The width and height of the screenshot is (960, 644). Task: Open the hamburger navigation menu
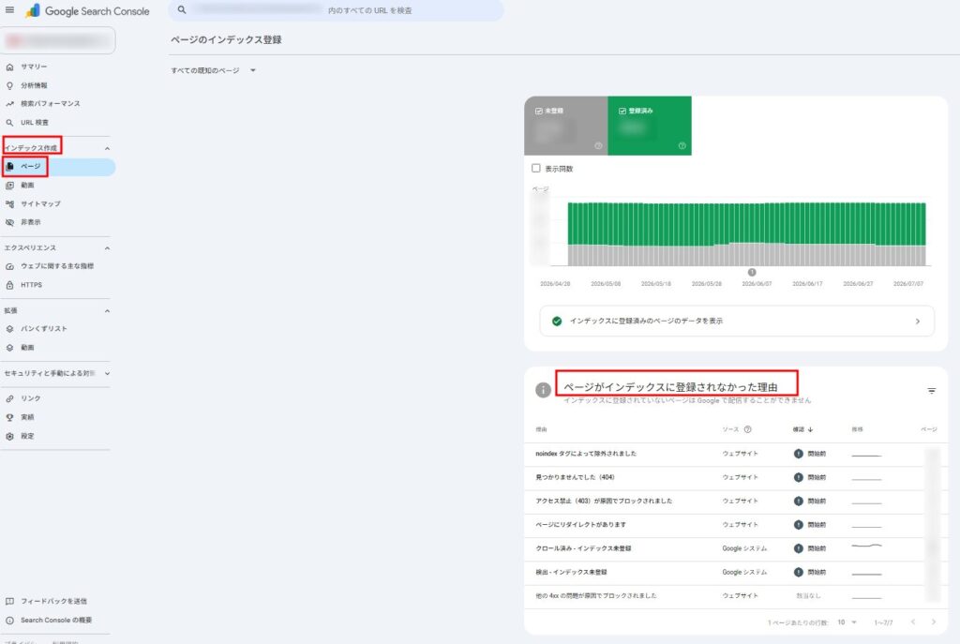[x=9, y=9]
